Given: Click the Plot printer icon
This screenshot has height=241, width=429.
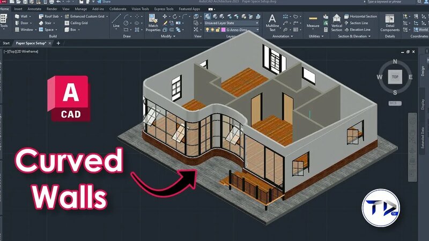Looking at the screenshot, I should [x=51, y=2].
